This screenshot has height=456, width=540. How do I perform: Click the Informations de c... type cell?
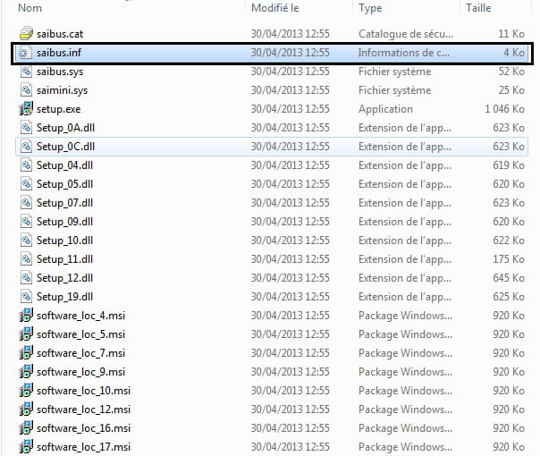pyautogui.click(x=403, y=53)
